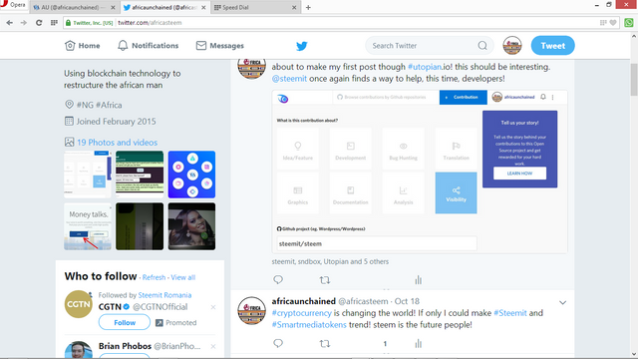
Task: Close the Speed Dial tab
Action: point(294,7)
